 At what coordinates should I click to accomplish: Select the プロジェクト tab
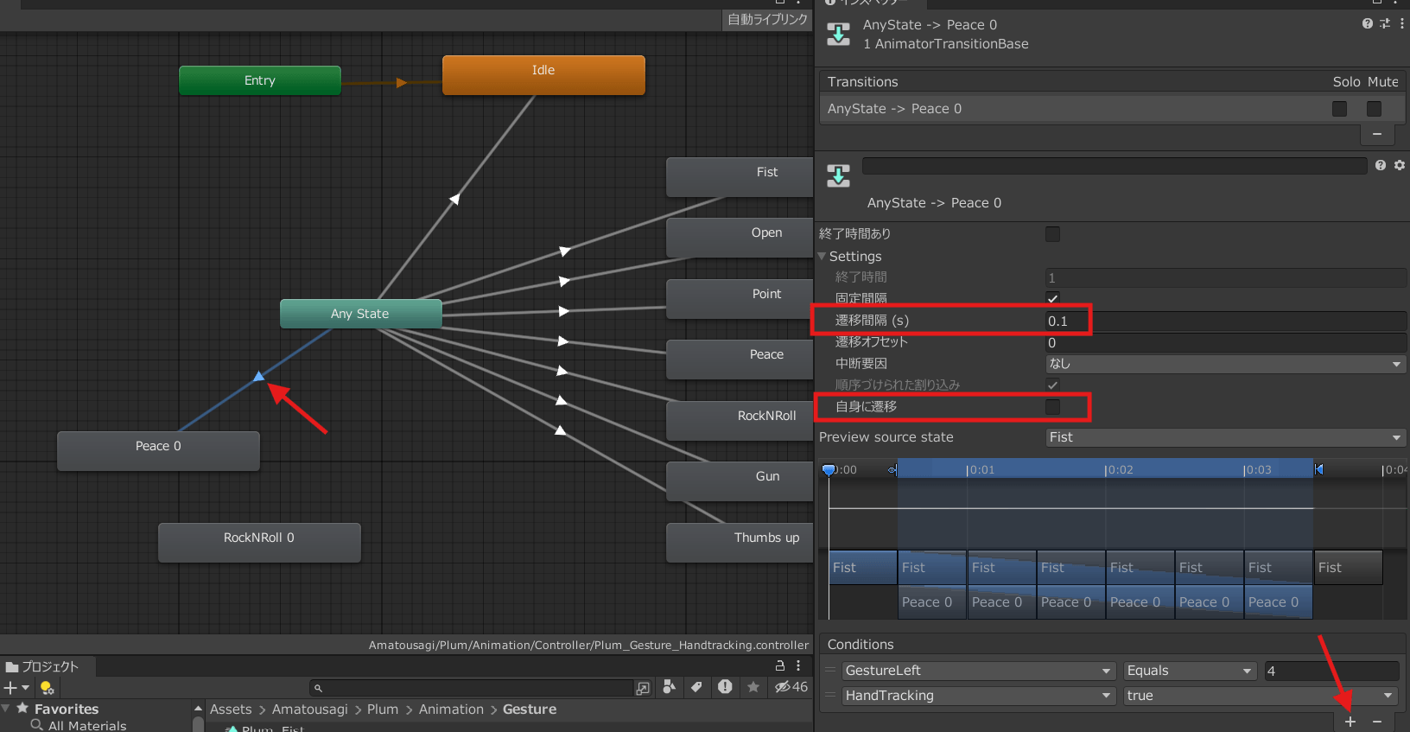pos(43,666)
